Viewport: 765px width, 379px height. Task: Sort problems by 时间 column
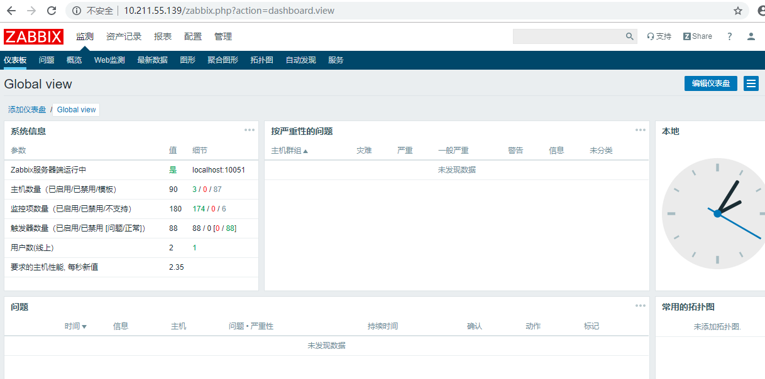click(x=75, y=326)
